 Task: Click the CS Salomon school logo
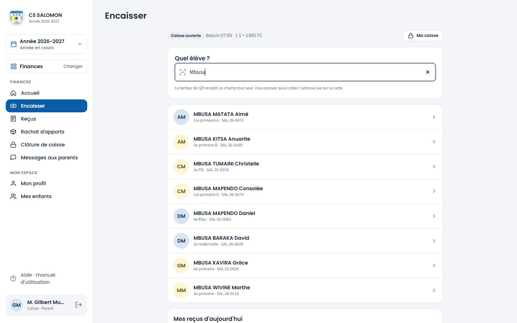tap(17, 18)
